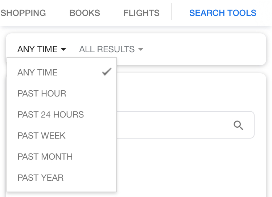Screen dimensions: 272x197
Task: Click empty filter bar space right of ALL RESULTS
Action: point(203,49)
